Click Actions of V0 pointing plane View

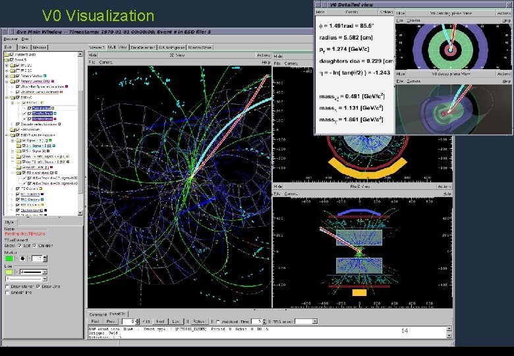tap(504, 13)
